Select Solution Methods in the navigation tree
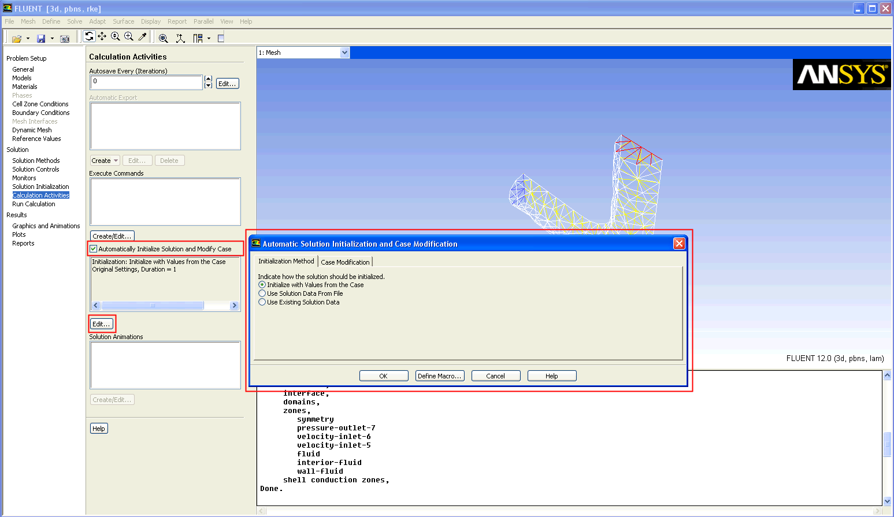This screenshot has height=517, width=894. (36, 161)
